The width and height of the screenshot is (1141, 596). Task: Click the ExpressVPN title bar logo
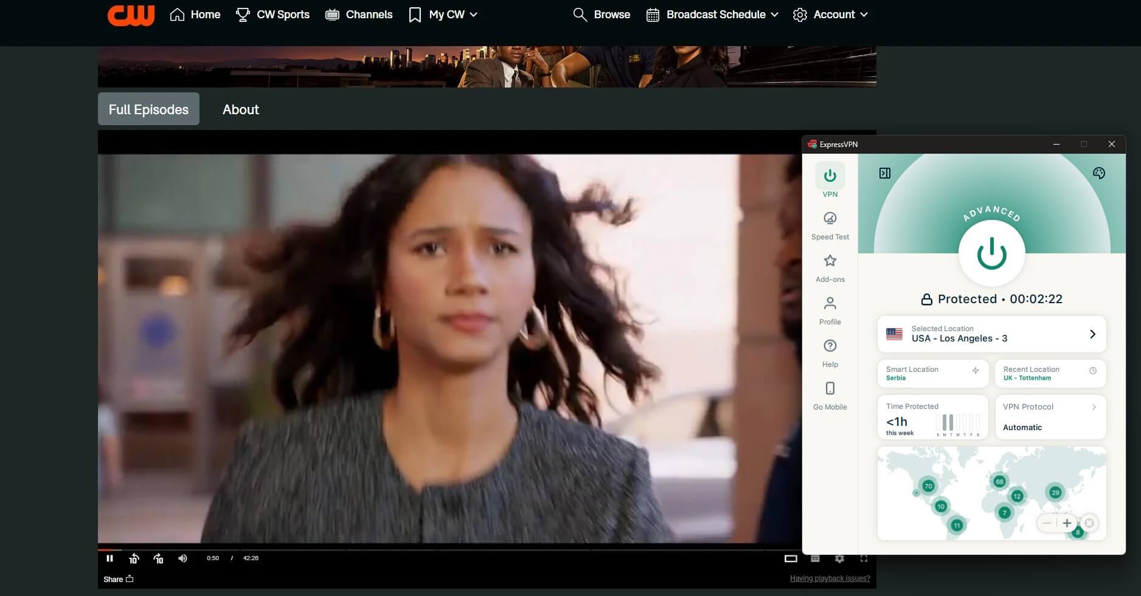[x=812, y=144]
